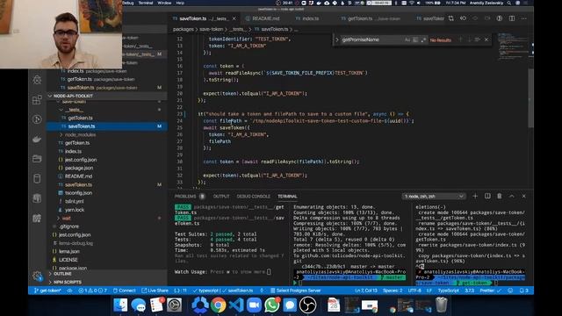Click the previous match arrow in find widget
Screen dimensions: 562x316
click(460, 39)
